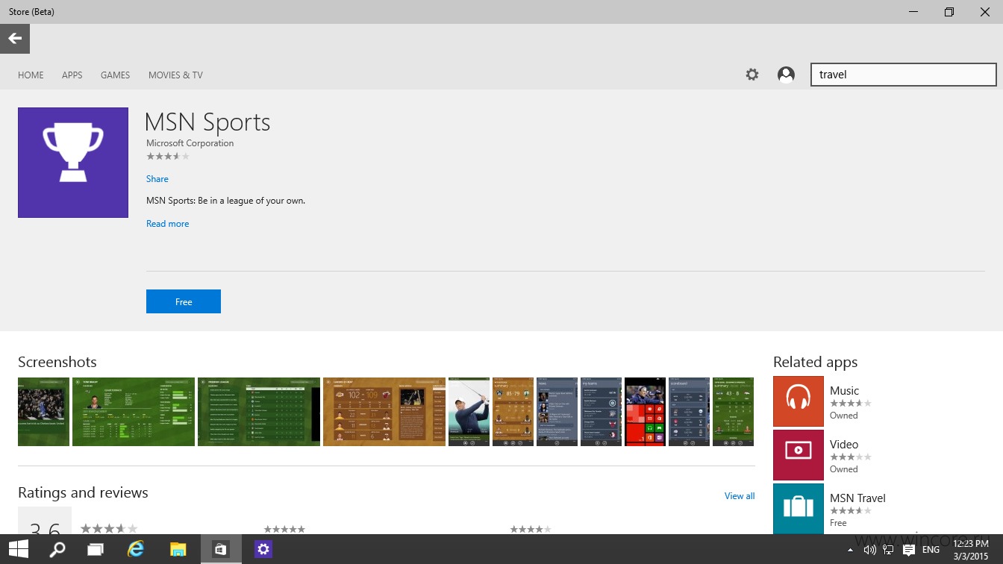
Task: Go to the GAMES tab
Action: click(x=116, y=75)
